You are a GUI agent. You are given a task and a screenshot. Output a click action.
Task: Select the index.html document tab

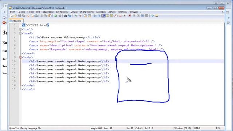[16, 21]
